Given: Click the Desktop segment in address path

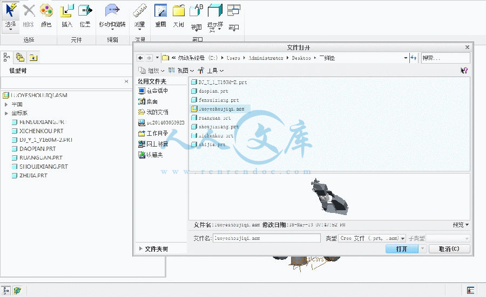Looking at the screenshot, I should pos(301,58).
